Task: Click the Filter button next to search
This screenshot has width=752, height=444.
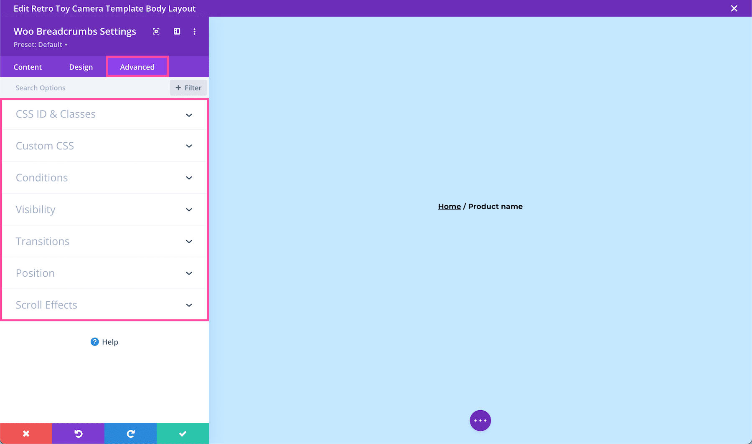Action: click(x=188, y=88)
